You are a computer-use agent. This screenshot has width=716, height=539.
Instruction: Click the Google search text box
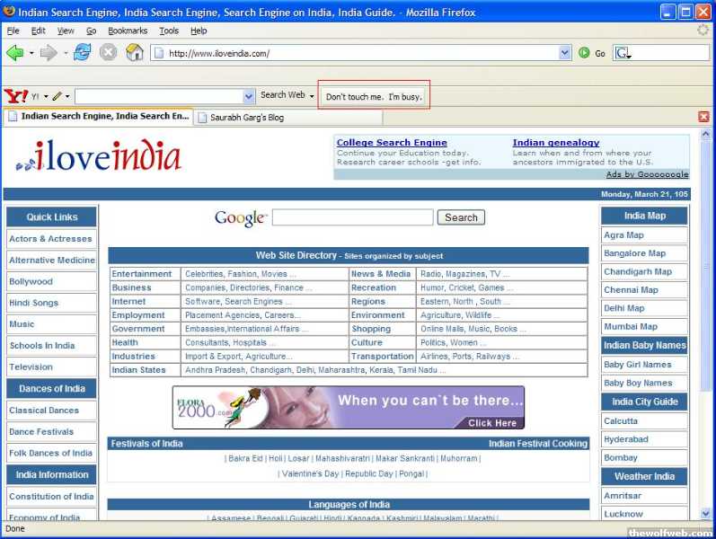click(x=352, y=217)
